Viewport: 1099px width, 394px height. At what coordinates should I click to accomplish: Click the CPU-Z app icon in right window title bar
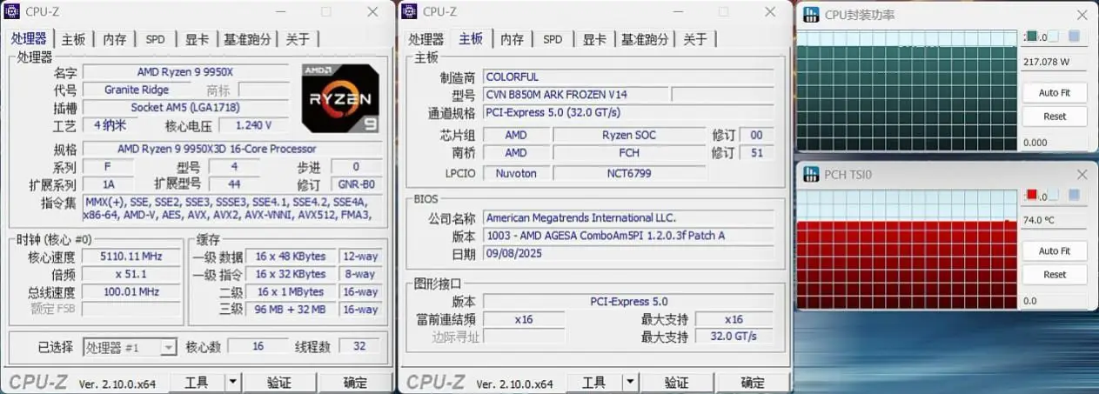(x=411, y=11)
